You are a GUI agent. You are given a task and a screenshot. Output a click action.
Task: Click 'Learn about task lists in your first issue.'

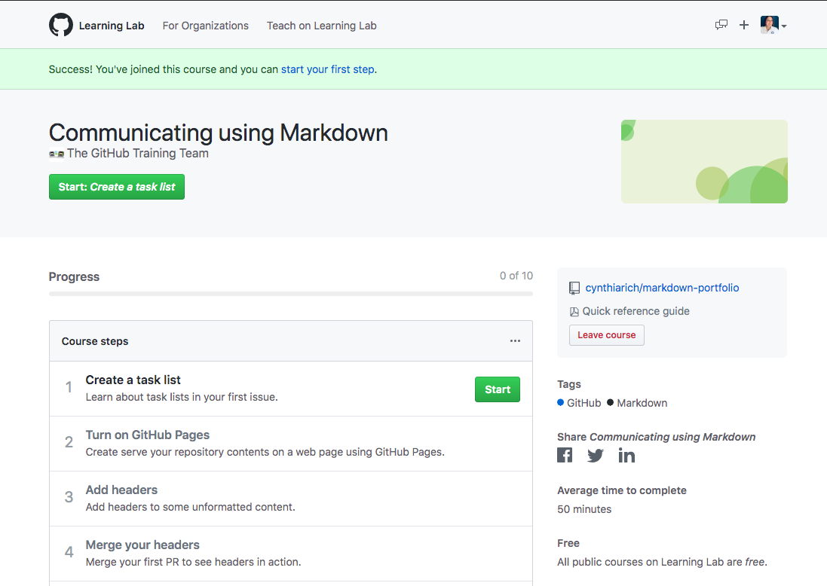[182, 397]
